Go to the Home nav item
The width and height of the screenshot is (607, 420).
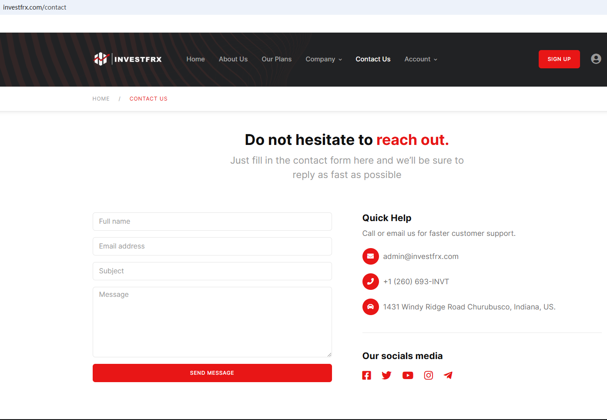pyautogui.click(x=196, y=59)
